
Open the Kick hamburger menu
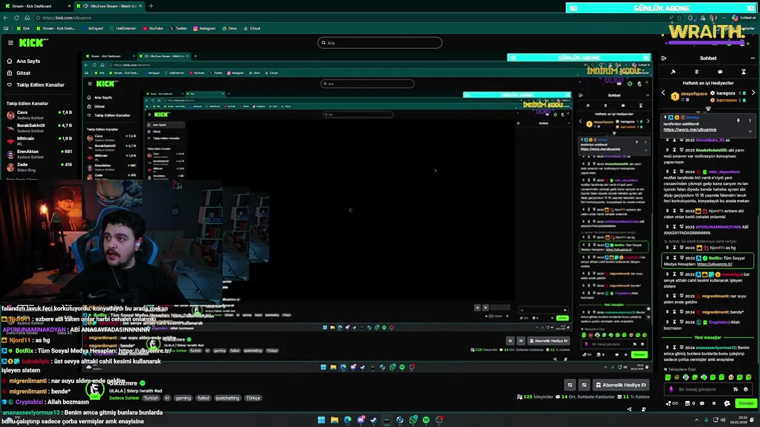(11, 43)
